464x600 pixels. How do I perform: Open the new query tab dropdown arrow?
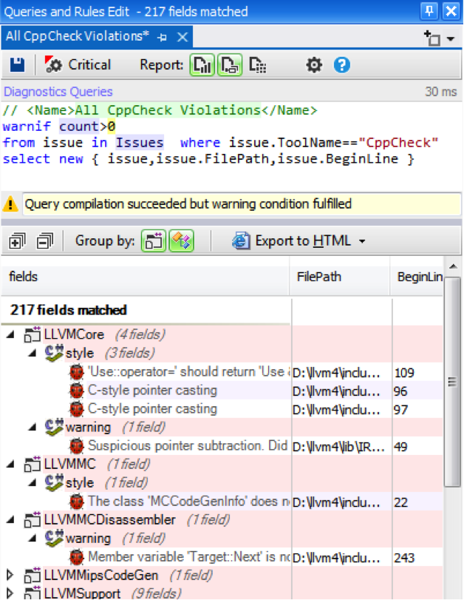tap(451, 38)
